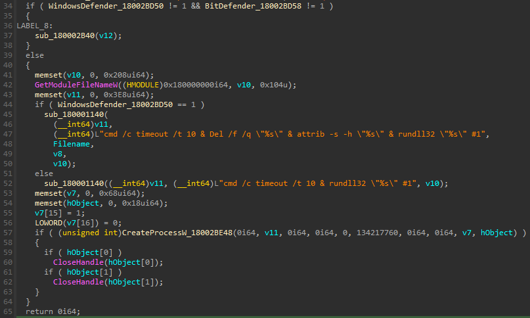The width and height of the screenshot is (530, 318).
Task: Click line number 42 in the gutter
Action: click(8, 85)
